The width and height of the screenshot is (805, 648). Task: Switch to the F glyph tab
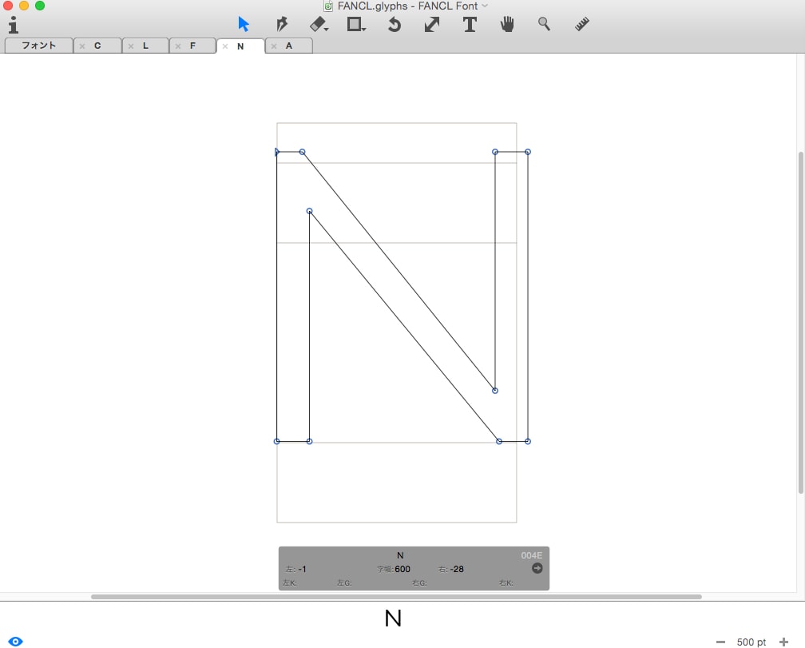point(192,46)
